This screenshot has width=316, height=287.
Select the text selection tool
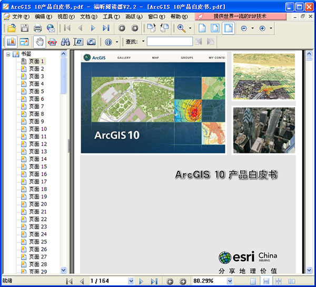[x=78, y=42]
